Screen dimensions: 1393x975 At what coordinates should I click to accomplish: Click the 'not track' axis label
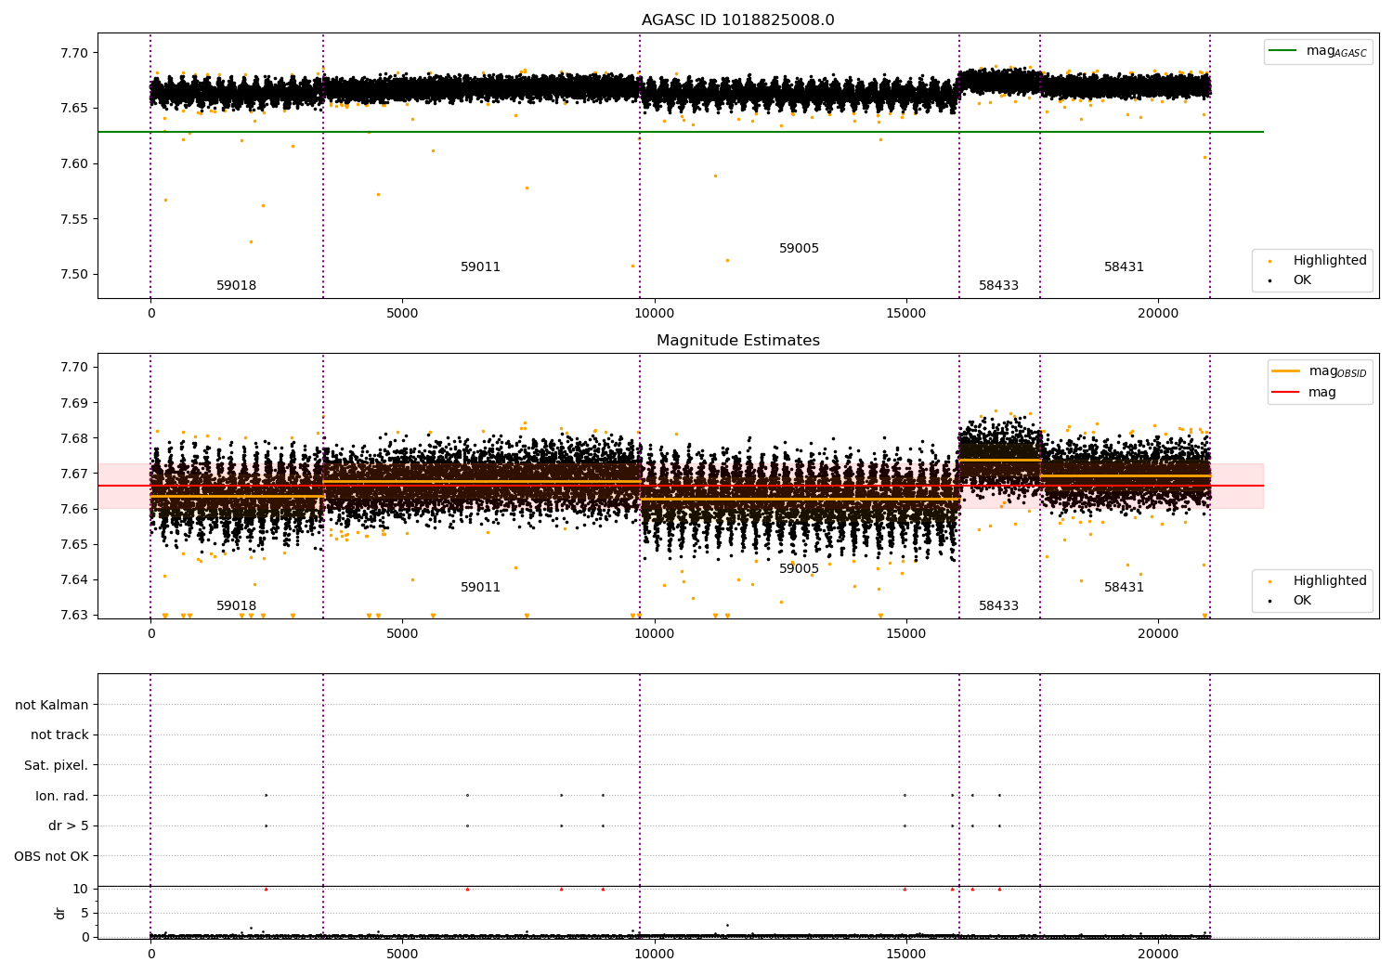(59, 734)
